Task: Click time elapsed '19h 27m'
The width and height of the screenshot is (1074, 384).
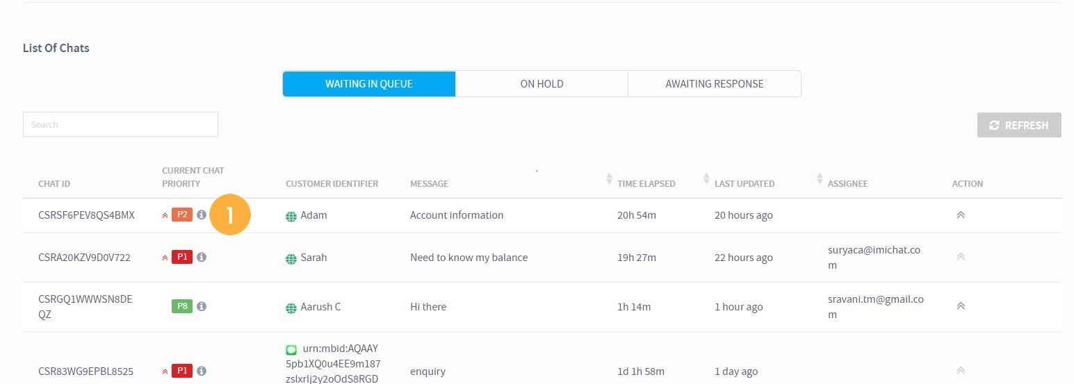Action: [x=637, y=258]
